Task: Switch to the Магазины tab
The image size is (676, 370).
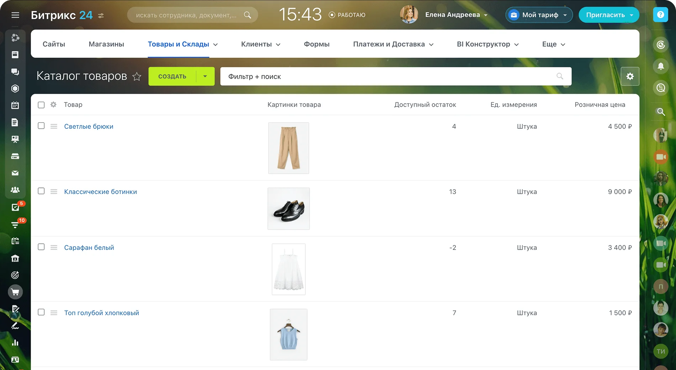Action: (106, 44)
